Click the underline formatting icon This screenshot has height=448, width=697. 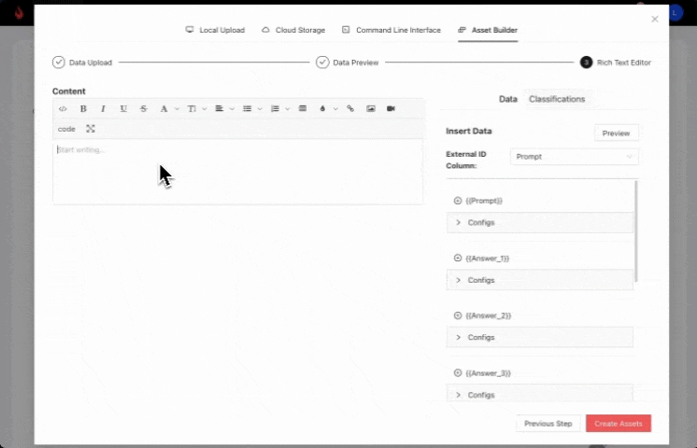[x=123, y=108]
